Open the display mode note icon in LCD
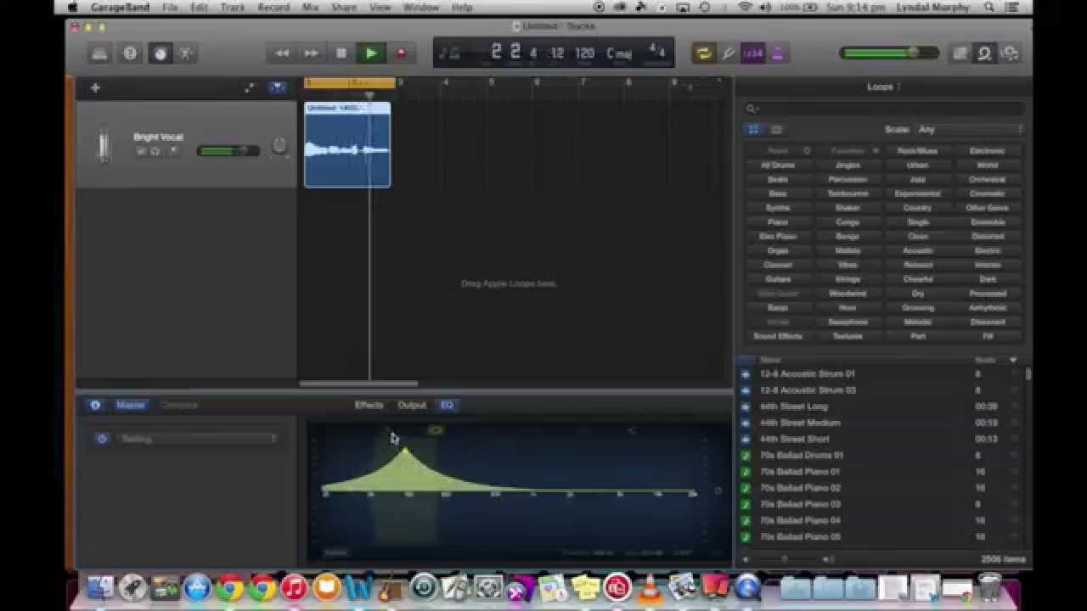1087x611 pixels. click(451, 53)
